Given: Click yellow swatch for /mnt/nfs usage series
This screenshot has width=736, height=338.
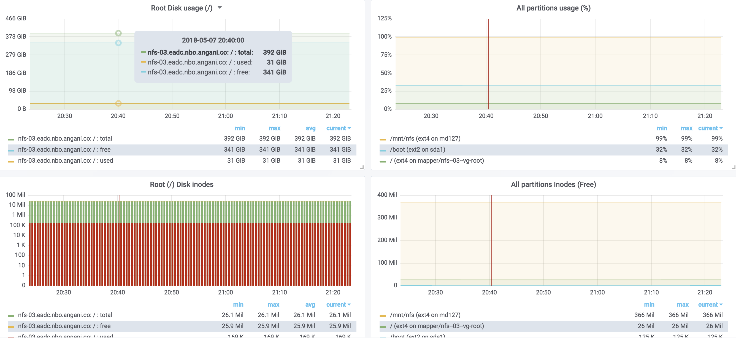Looking at the screenshot, I should pyautogui.click(x=383, y=139).
